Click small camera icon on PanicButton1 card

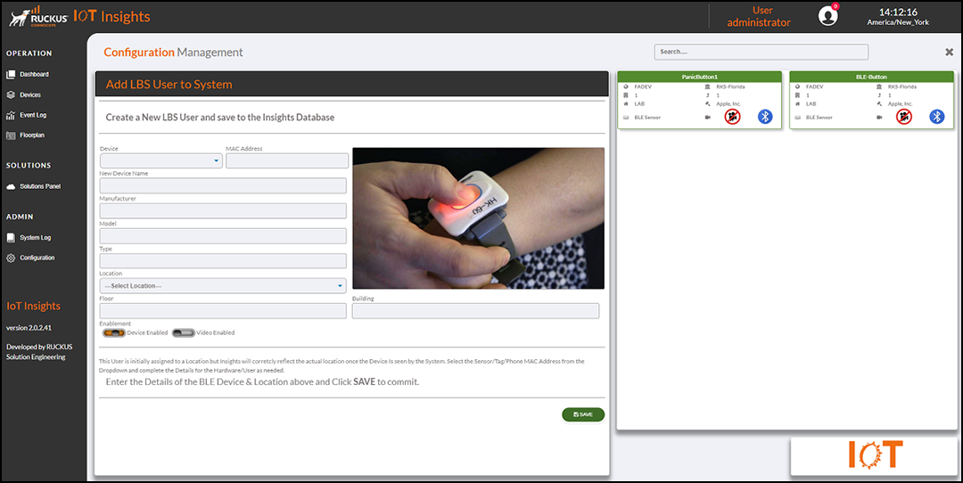(x=707, y=118)
